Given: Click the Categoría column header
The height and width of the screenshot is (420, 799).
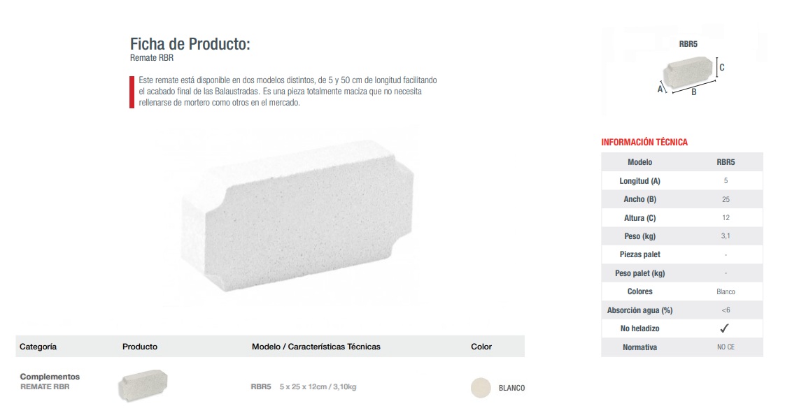Looking at the screenshot, I should tap(38, 347).
